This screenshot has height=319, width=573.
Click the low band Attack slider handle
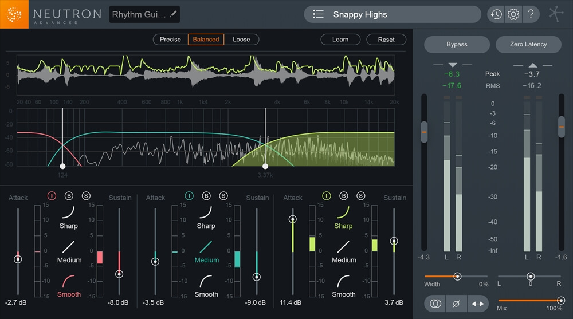(18, 259)
